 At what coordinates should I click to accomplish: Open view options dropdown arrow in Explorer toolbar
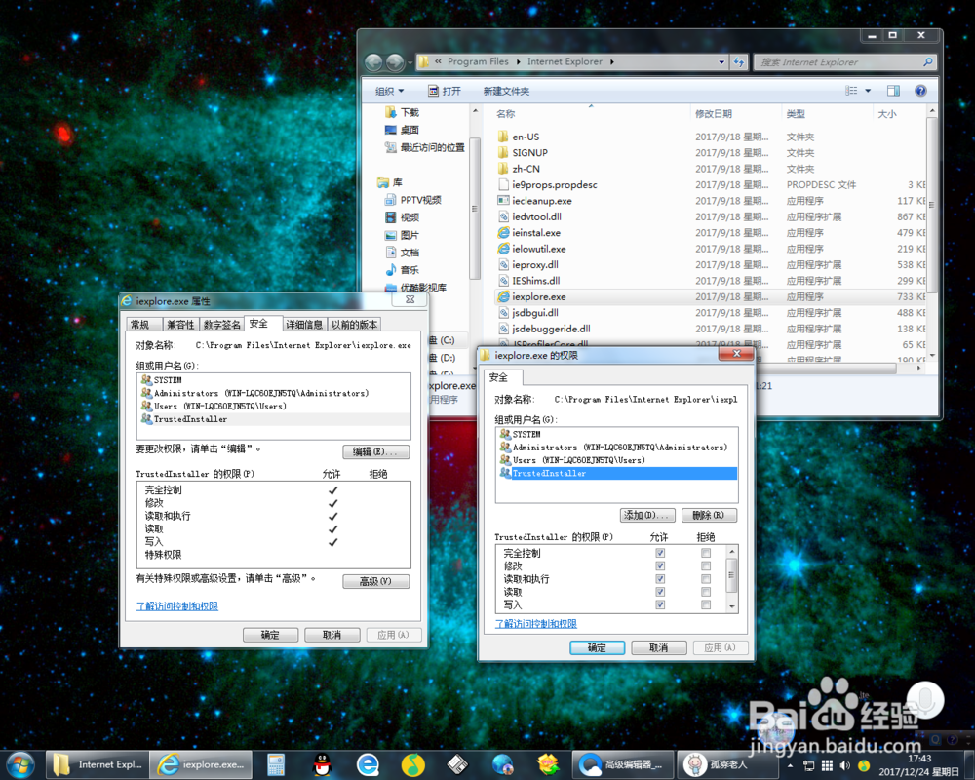(x=868, y=91)
